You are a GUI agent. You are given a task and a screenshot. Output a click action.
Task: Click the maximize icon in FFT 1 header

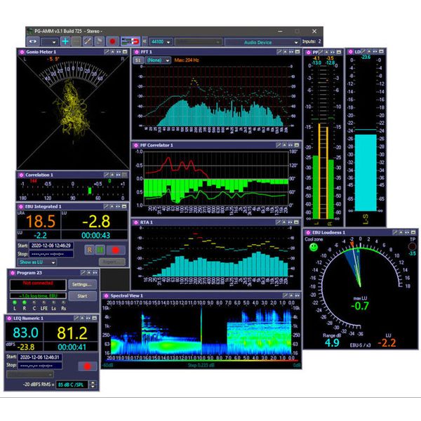click(x=298, y=52)
